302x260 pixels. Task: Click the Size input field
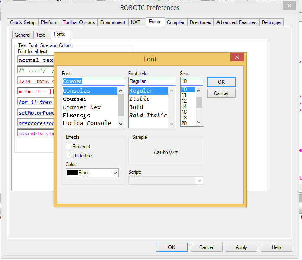192,81
